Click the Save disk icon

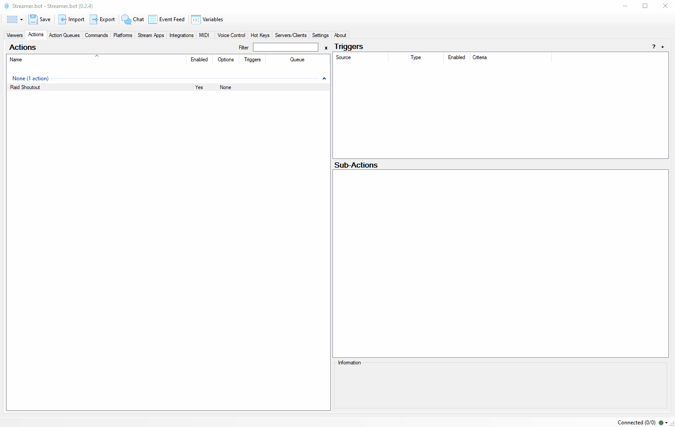pos(33,19)
